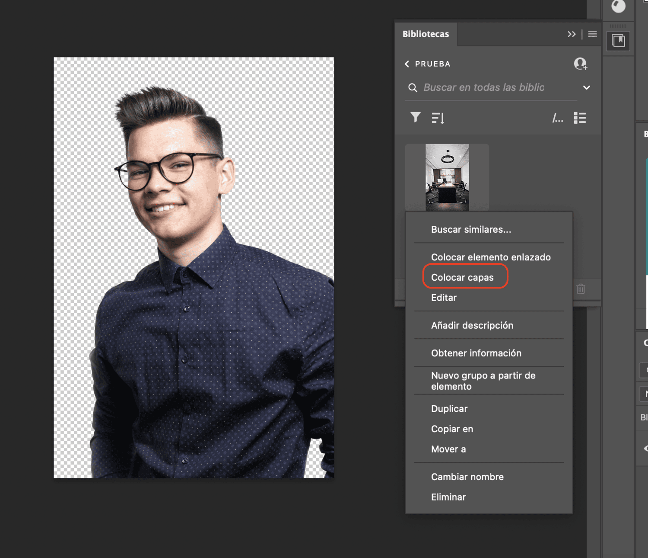Select the office room library thumbnail
The height and width of the screenshot is (558, 648).
(447, 177)
